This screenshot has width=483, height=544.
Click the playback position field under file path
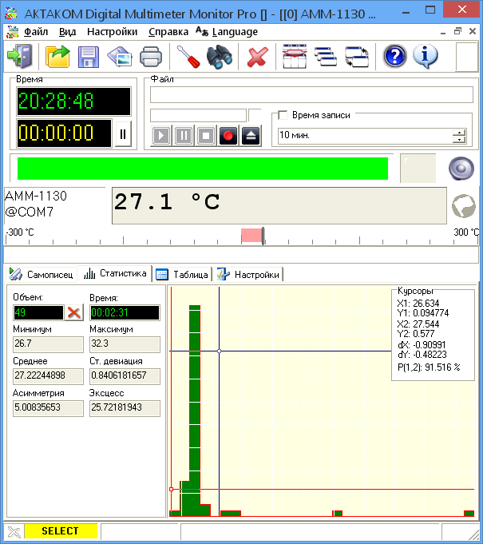tap(198, 115)
